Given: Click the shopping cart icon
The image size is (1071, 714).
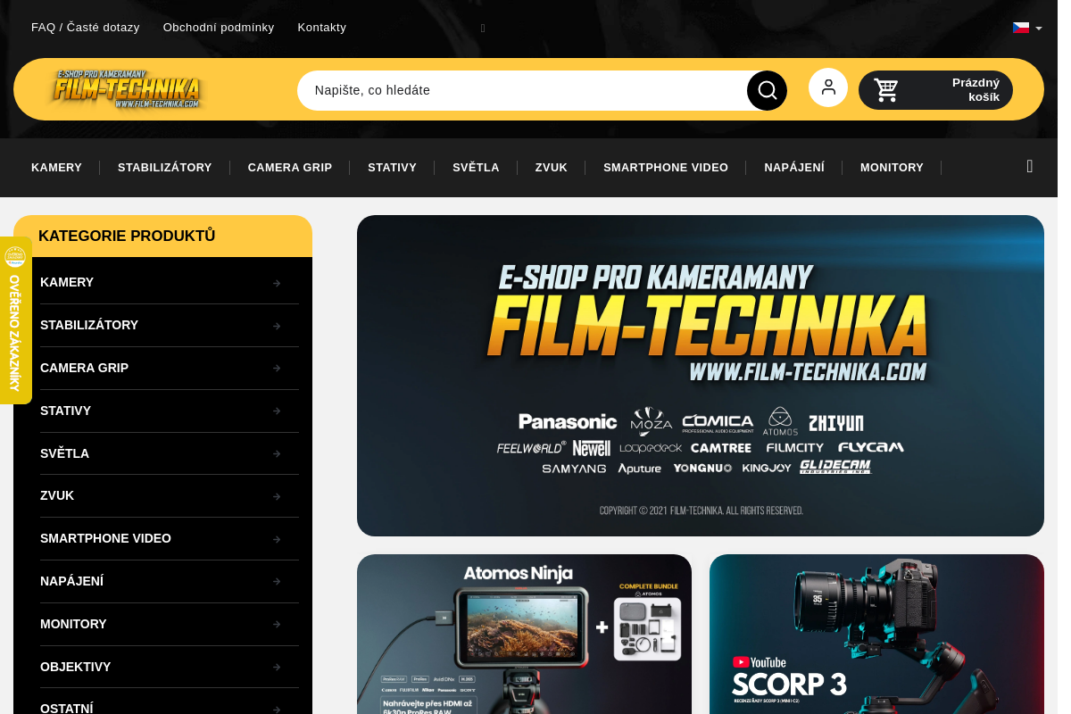Looking at the screenshot, I should coord(885,89).
